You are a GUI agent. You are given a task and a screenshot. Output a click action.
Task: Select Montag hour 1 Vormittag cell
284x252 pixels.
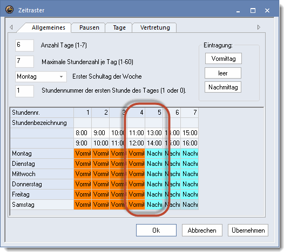tap(83, 153)
